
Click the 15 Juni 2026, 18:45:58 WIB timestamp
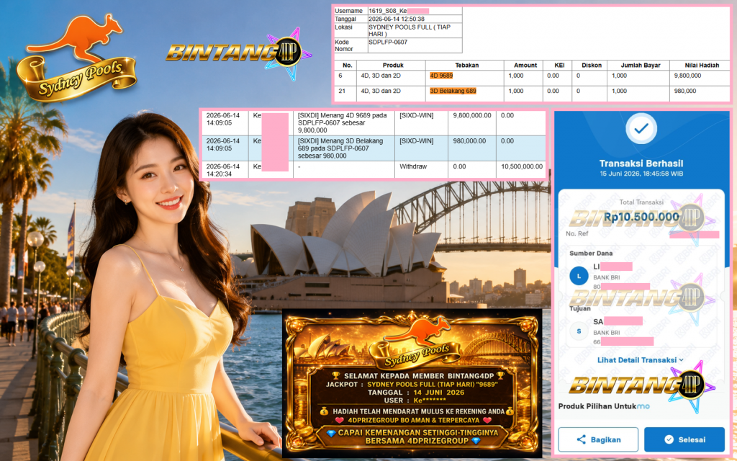(641, 174)
